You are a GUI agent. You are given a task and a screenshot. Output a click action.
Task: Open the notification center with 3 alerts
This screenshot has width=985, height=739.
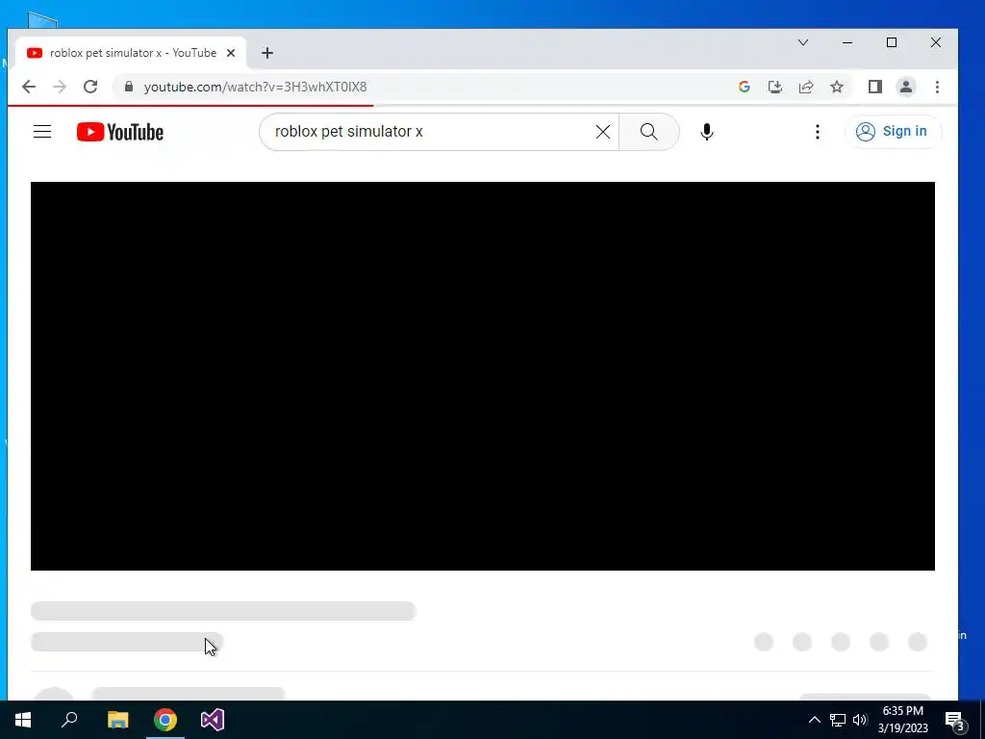pyautogui.click(x=955, y=720)
